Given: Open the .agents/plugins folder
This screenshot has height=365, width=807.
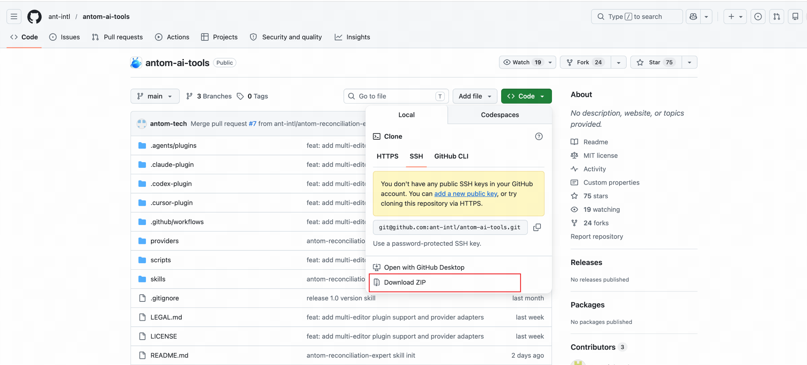Looking at the screenshot, I should (x=173, y=145).
